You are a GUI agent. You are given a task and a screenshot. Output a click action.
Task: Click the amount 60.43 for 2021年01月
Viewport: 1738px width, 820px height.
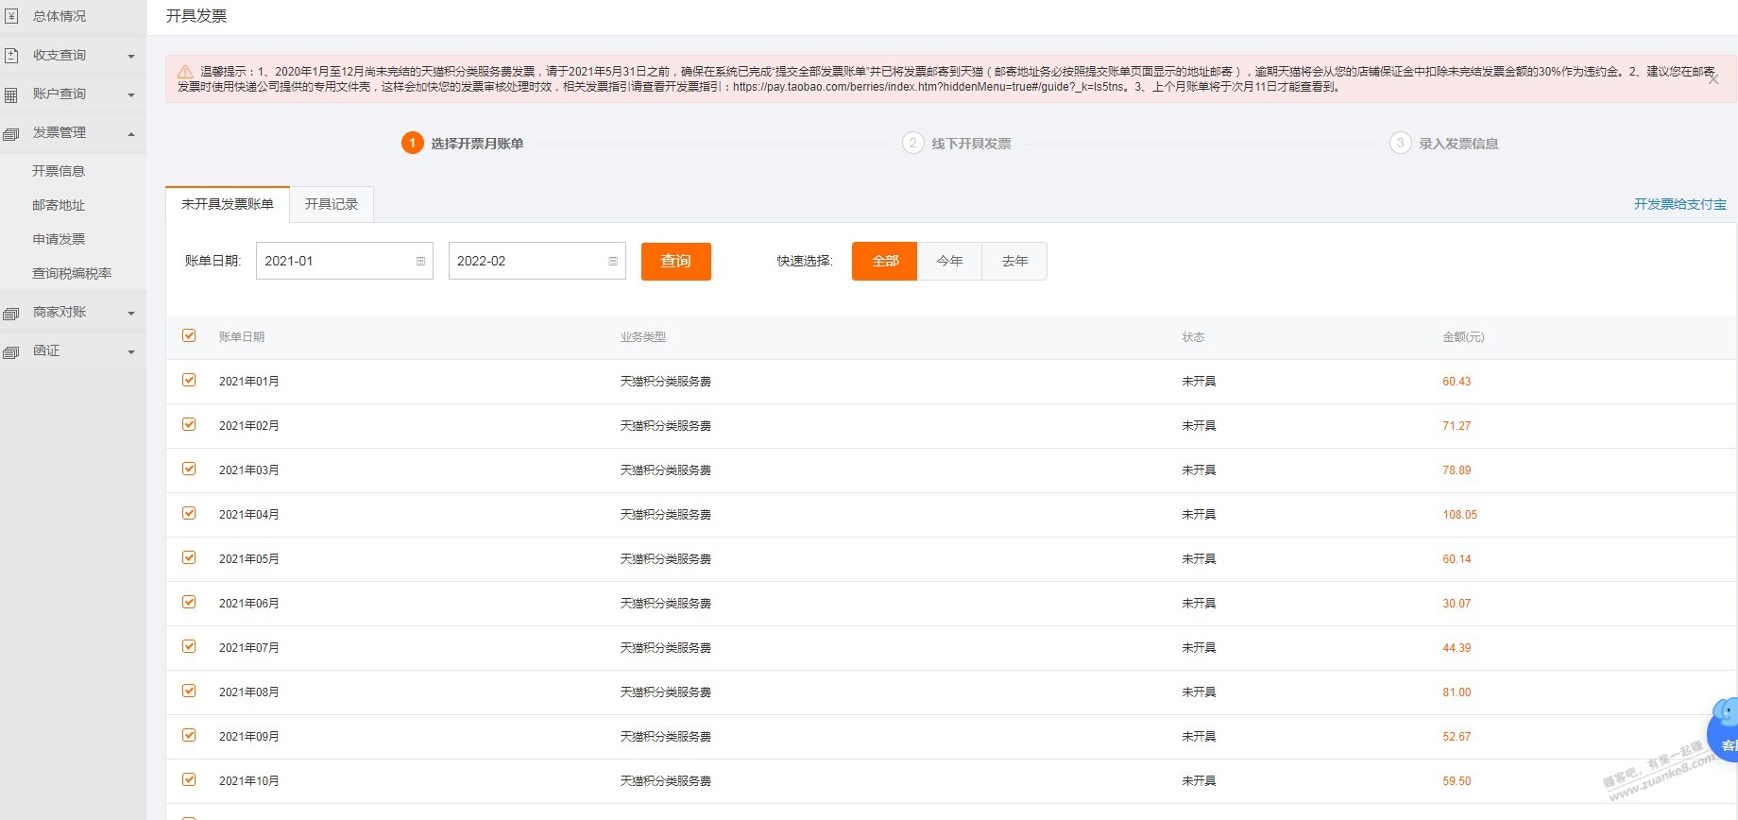pos(1457,382)
